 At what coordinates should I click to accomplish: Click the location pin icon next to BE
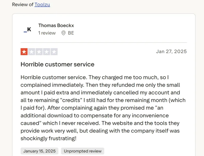(x=63, y=33)
